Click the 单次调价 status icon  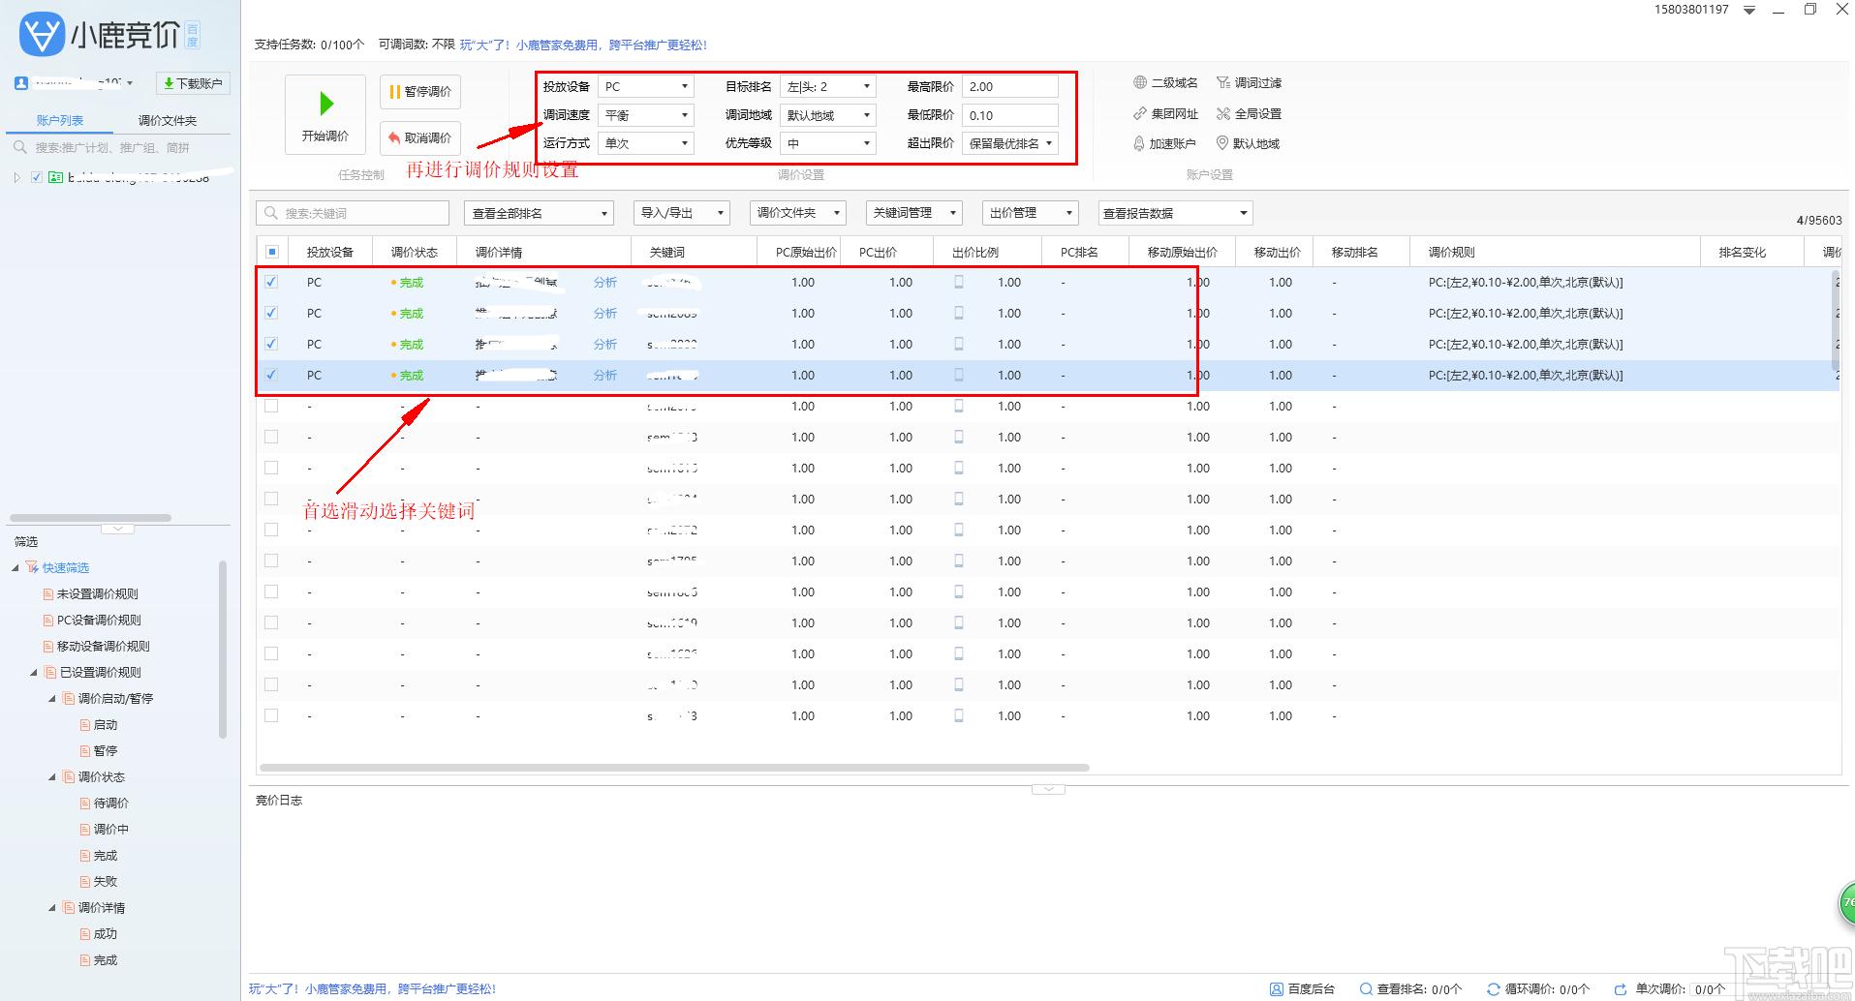(1621, 989)
